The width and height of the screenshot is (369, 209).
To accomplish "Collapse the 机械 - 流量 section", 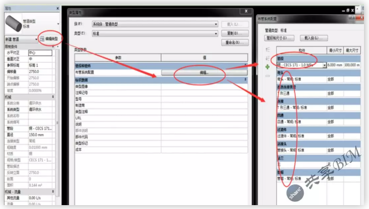I will pyautogui.click(x=53, y=192).
